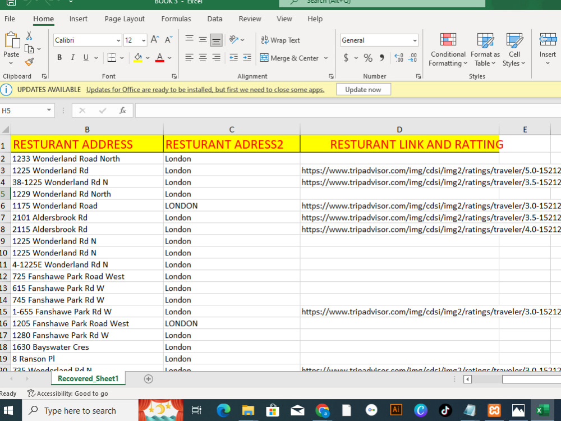561x421 pixels.
Task: Click the Copy icon in Clipboard
Action: coord(29,49)
